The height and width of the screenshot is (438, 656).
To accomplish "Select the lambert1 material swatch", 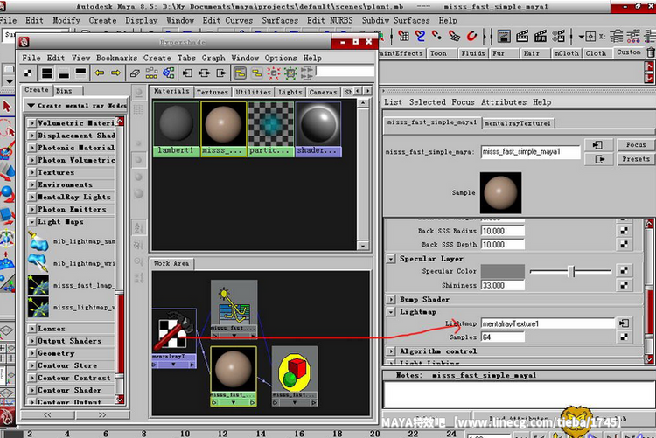I will tap(176, 129).
